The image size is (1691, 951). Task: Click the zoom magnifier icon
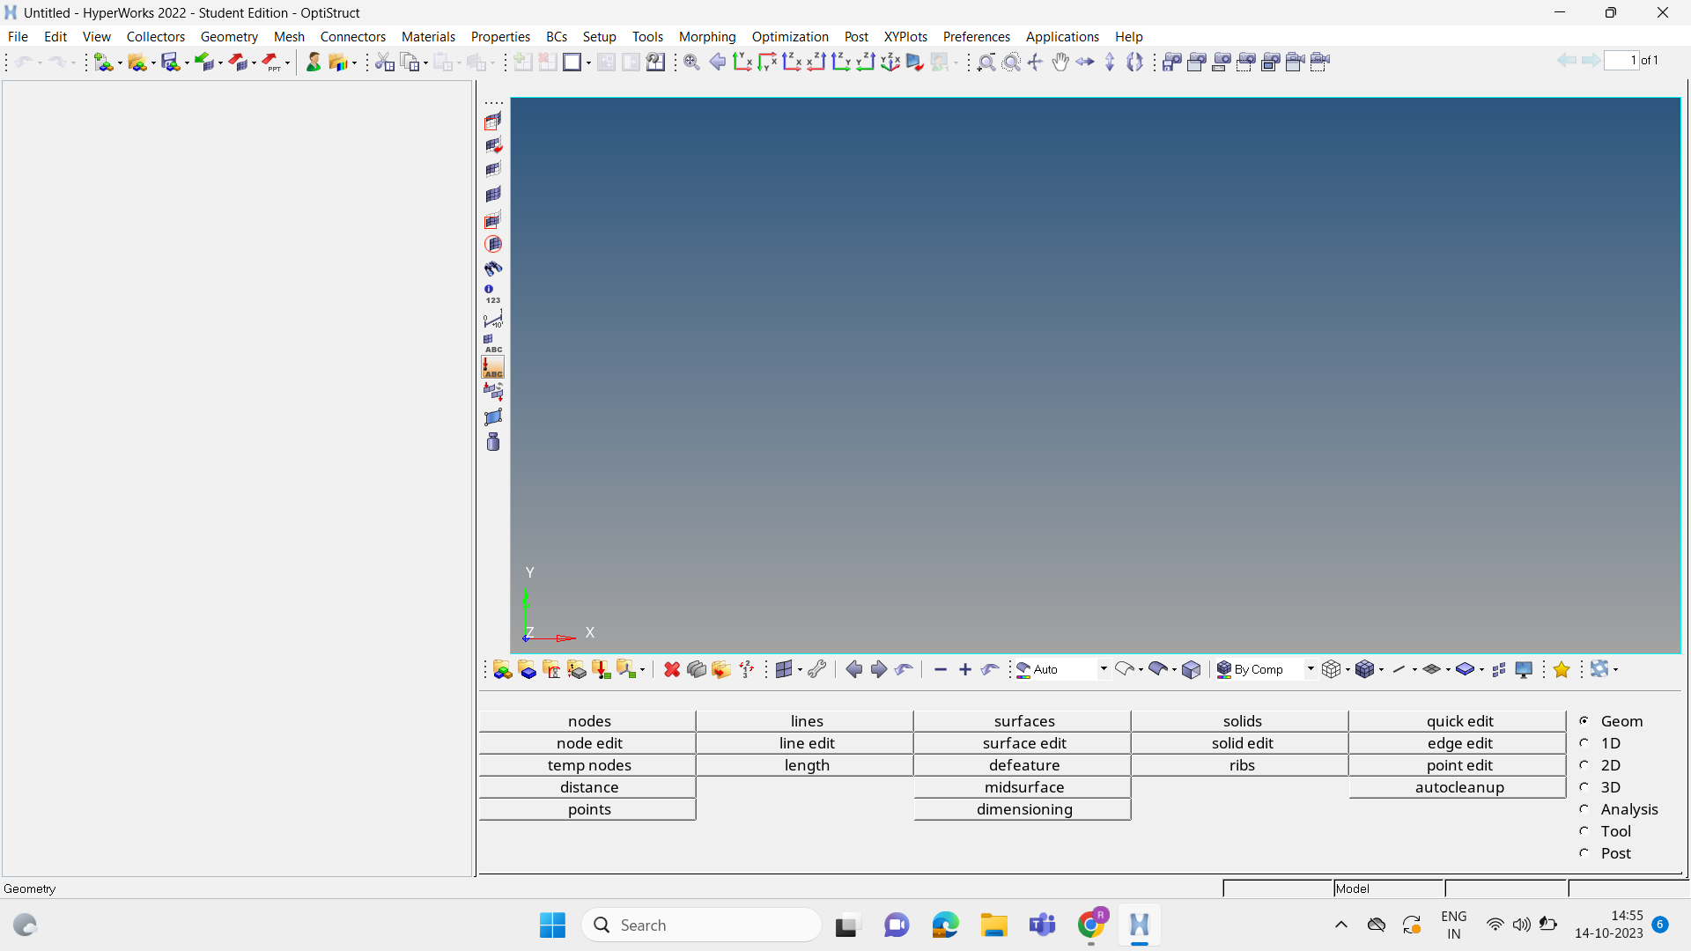click(987, 62)
